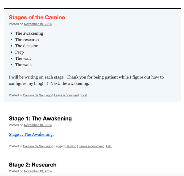This screenshot has height=176, width=184.
Task: Open the "Stage 2: Research" heading
Action: (33, 165)
